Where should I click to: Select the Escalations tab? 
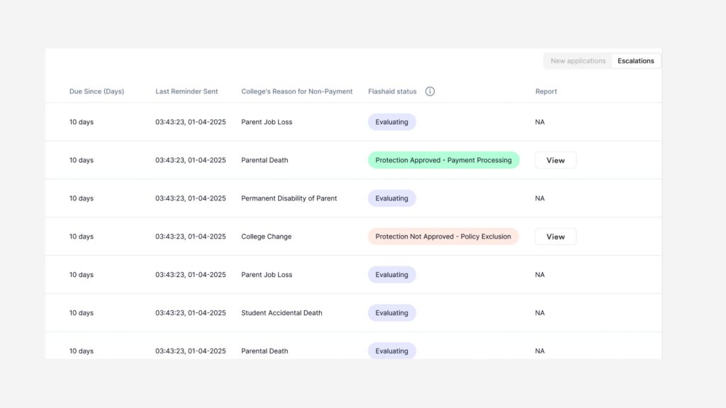[x=635, y=61]
